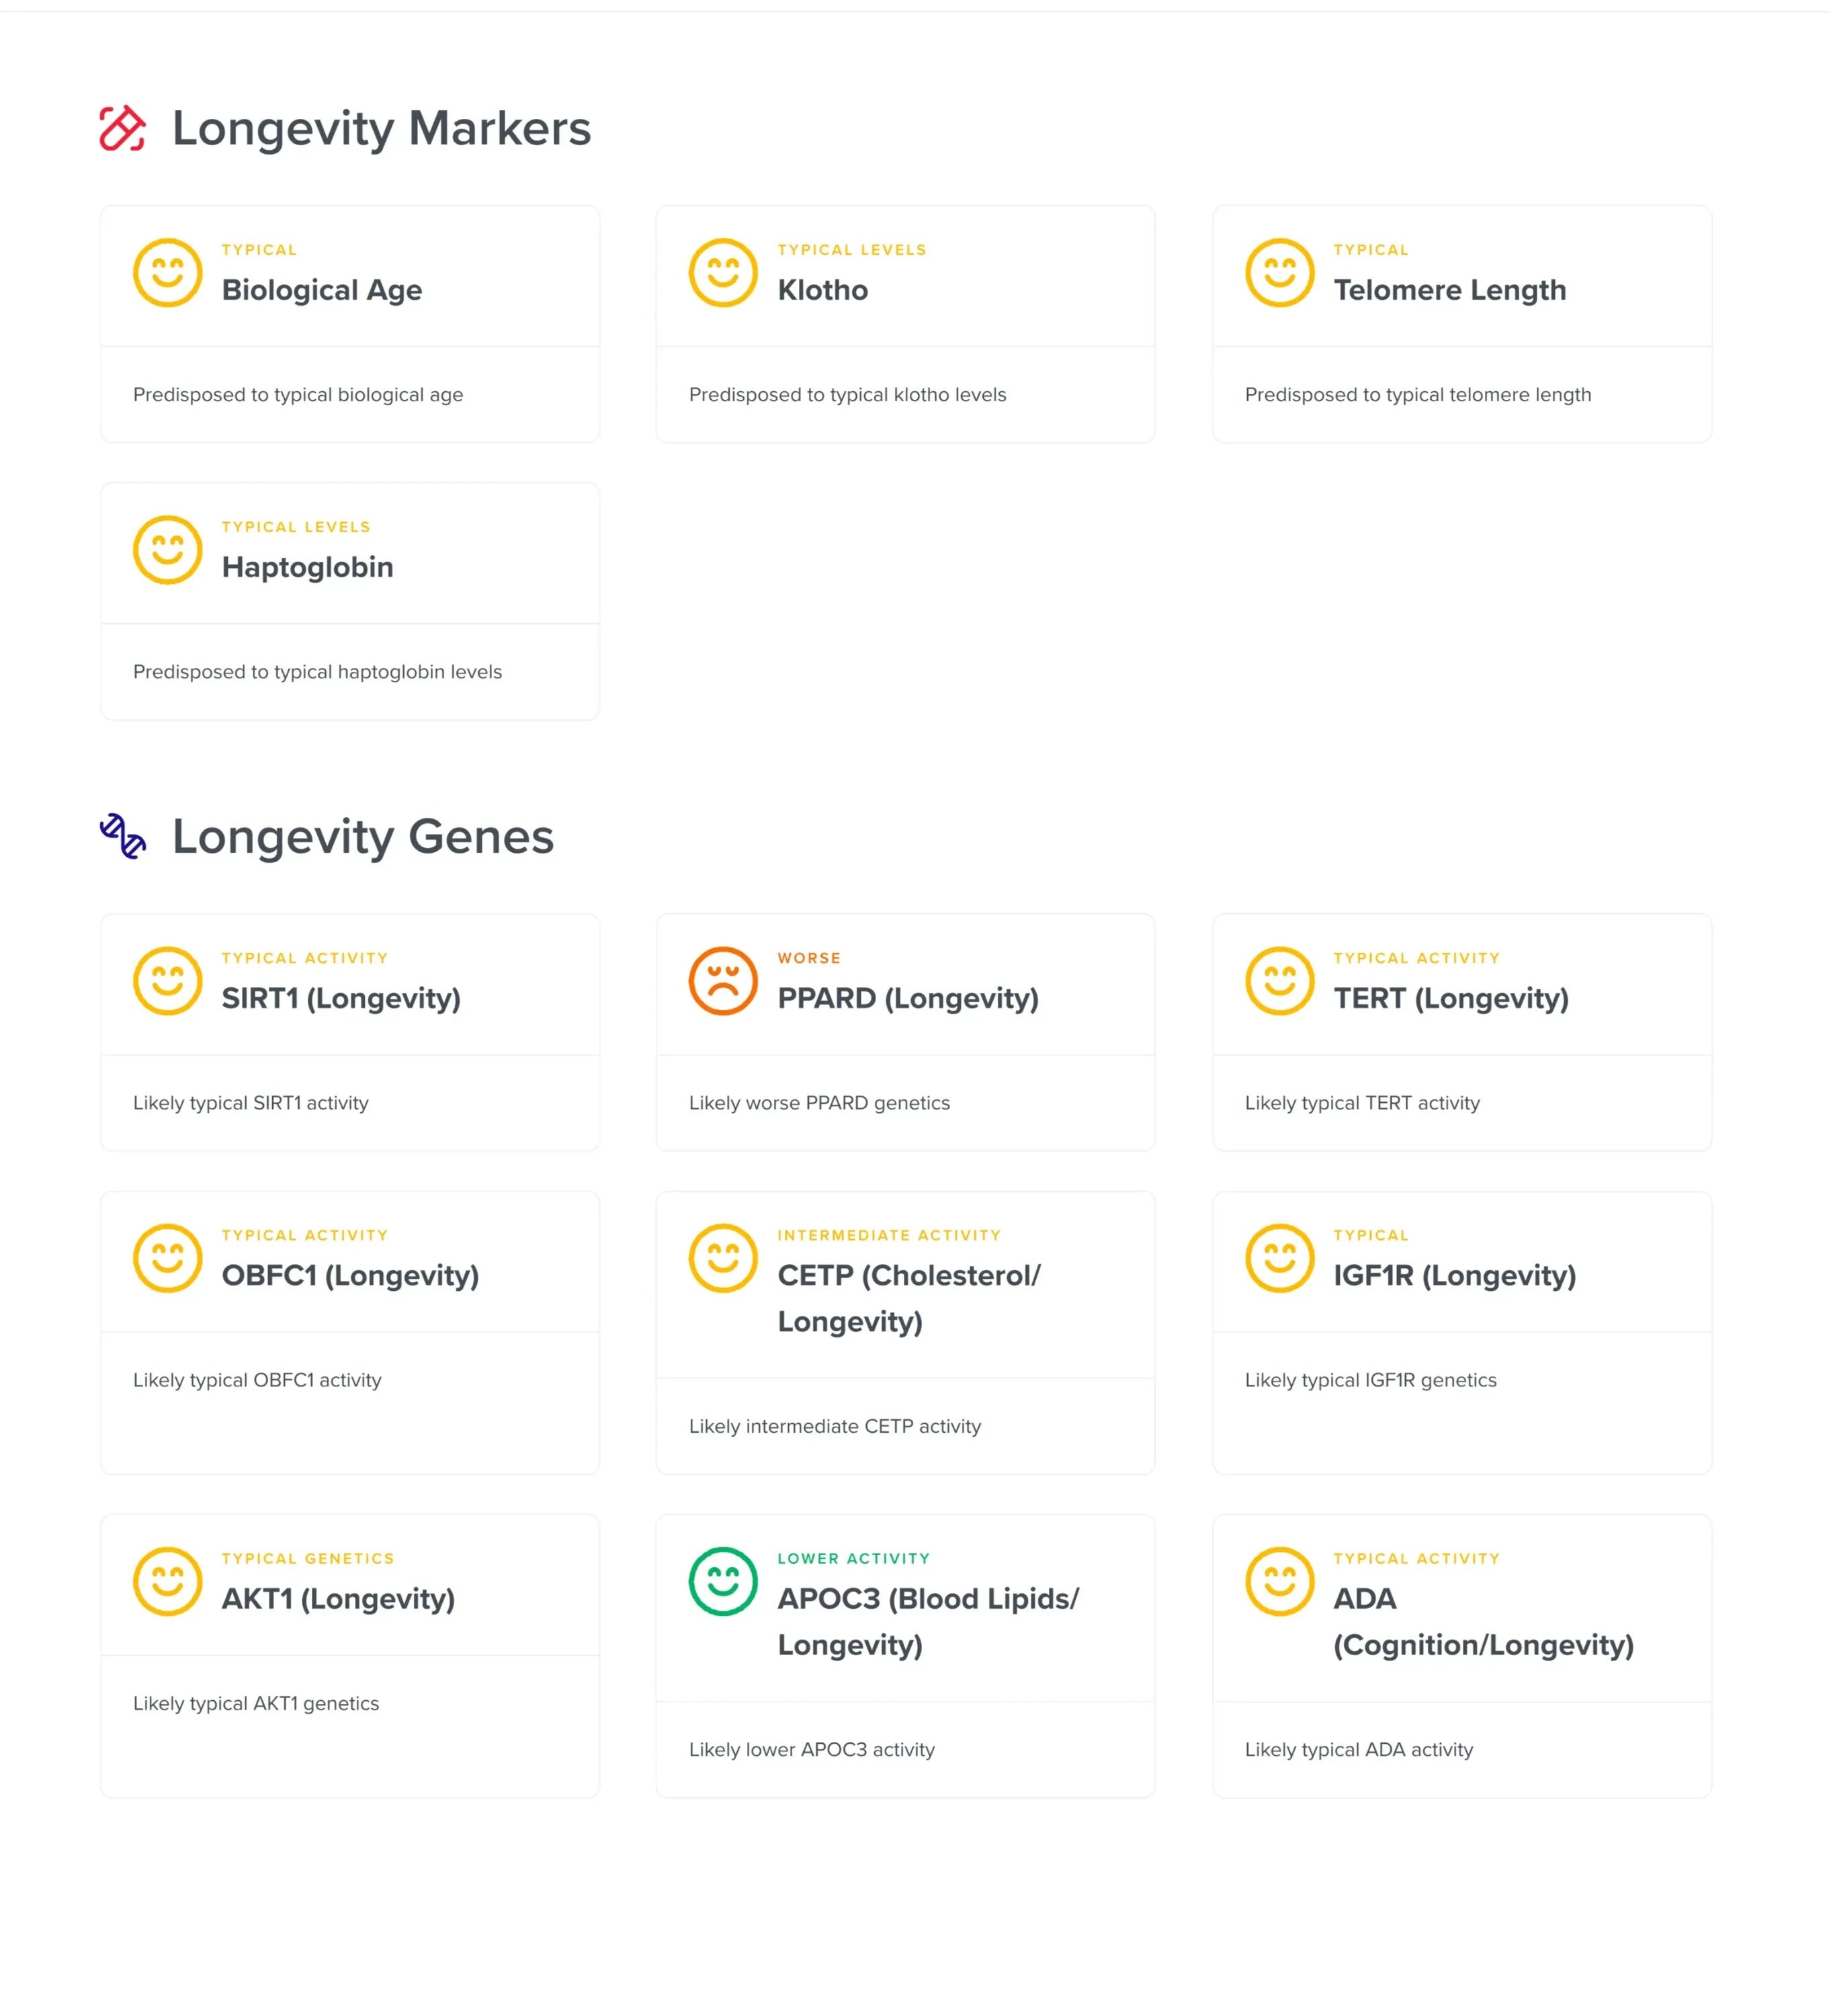This screenshot has height=2016, width=1829.
Task: Click 'Likely worse PPARD genetics' description
Action: click(x=819, y=1103)
